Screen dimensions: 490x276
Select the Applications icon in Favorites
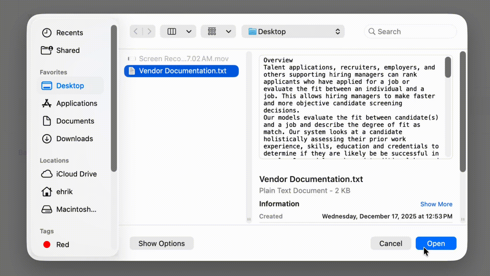pos(47,103)
